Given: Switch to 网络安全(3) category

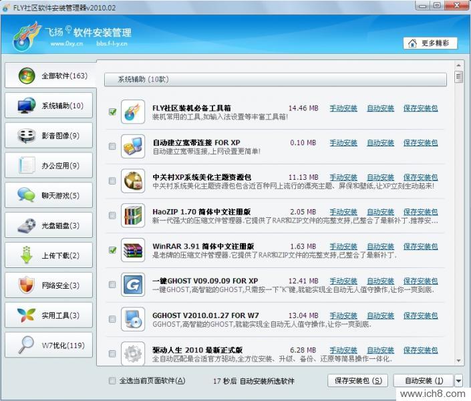Looking at the screenshot, I should [x=49, y=285].
